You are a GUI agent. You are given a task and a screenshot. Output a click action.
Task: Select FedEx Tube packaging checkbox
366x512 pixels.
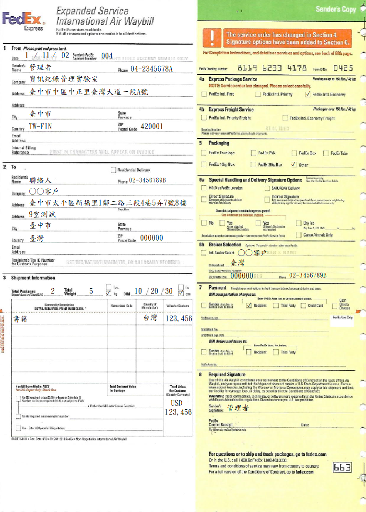tap(326, 153)
